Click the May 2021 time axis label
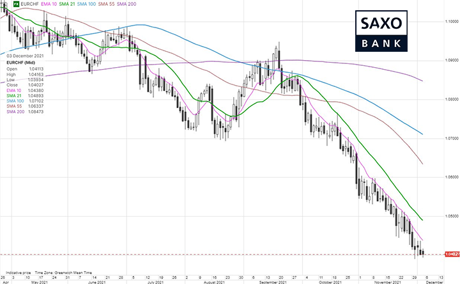The height and width of the screenshot is (284, 460). tap(40, 282)
